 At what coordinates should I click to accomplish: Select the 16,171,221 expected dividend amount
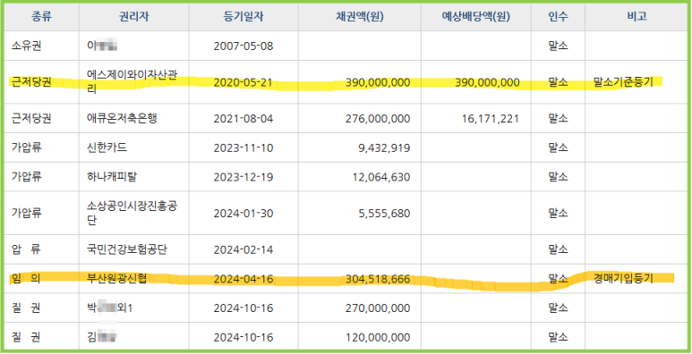(475, 118)
